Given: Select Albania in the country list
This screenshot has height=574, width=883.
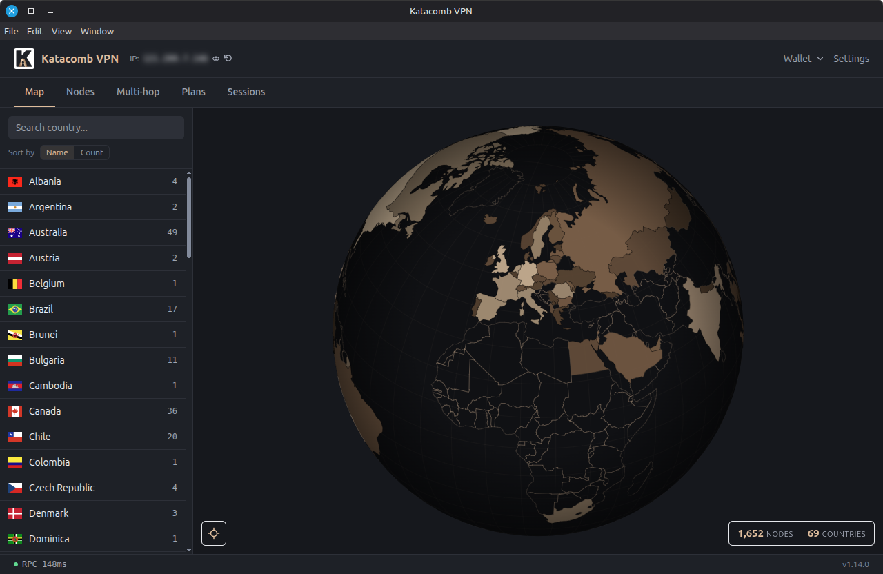Looking at the screenshot, I should [x=93, y=181].
